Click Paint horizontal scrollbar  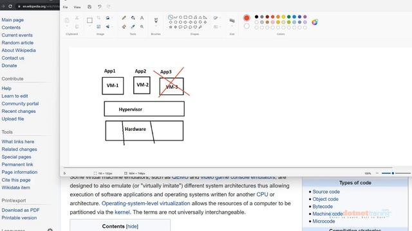pyautogui.click(x=228, y=167)
